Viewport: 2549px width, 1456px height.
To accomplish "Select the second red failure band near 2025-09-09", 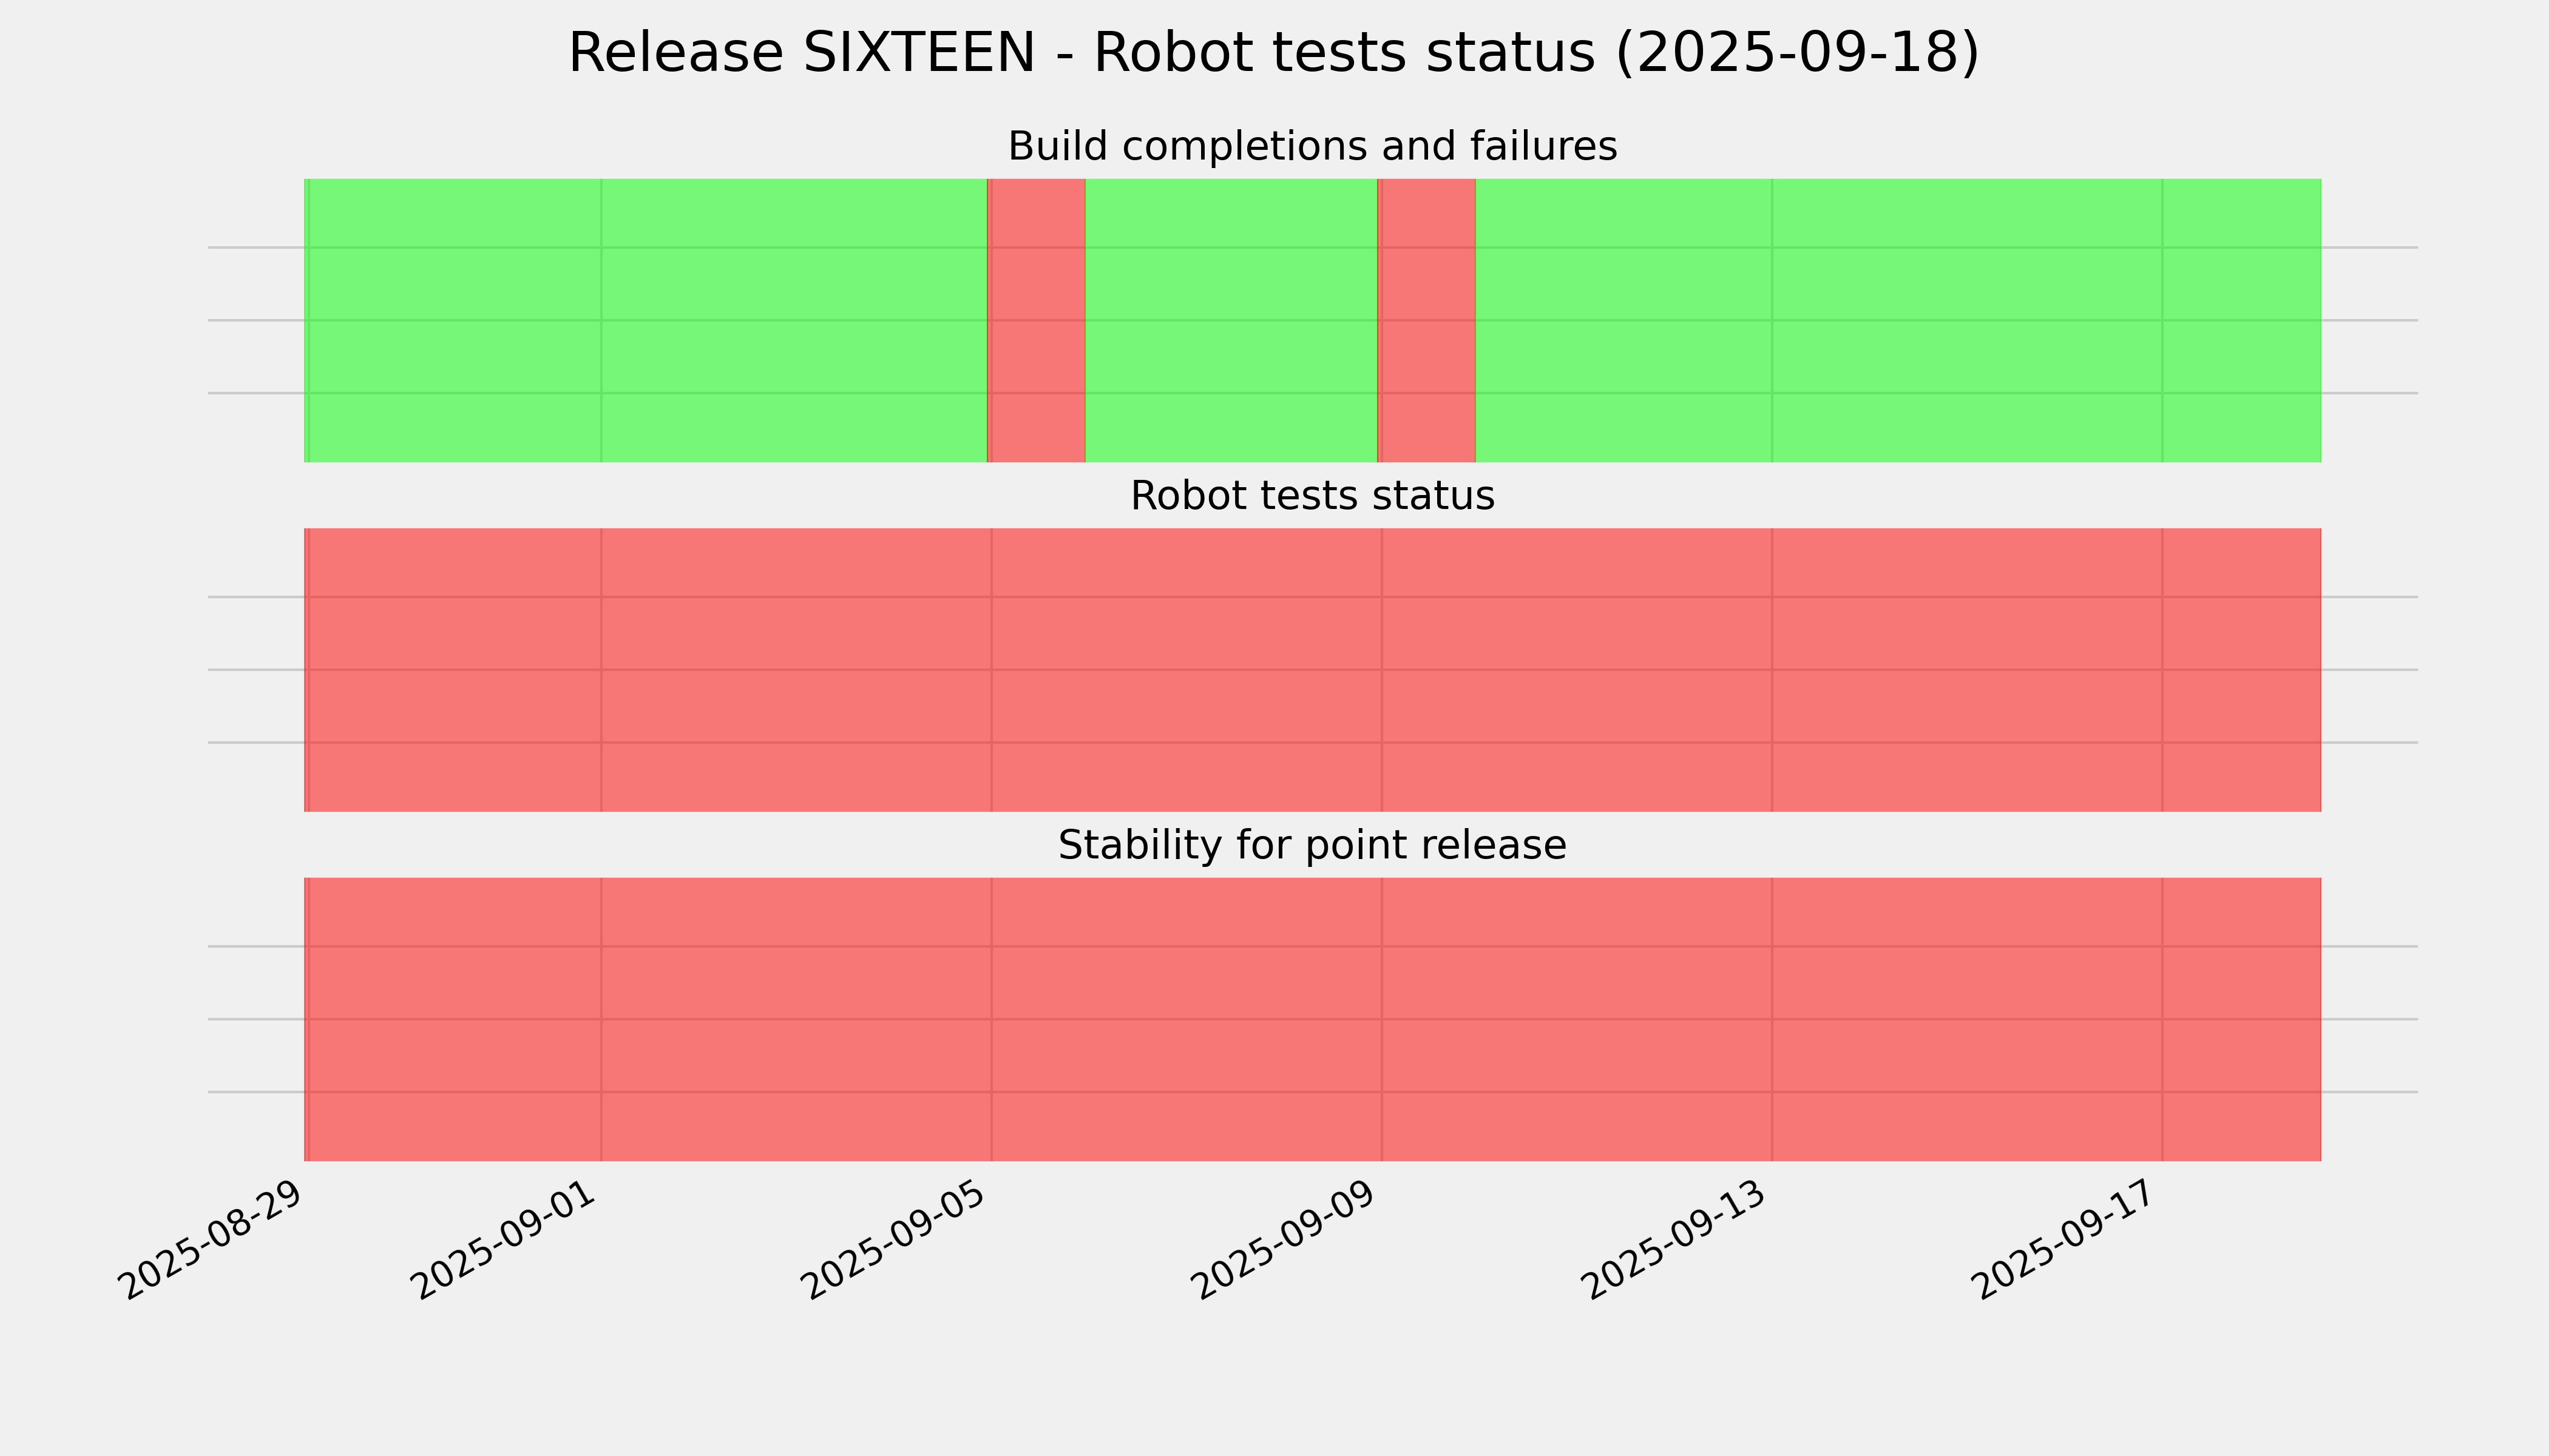I will pos(1427,320).
